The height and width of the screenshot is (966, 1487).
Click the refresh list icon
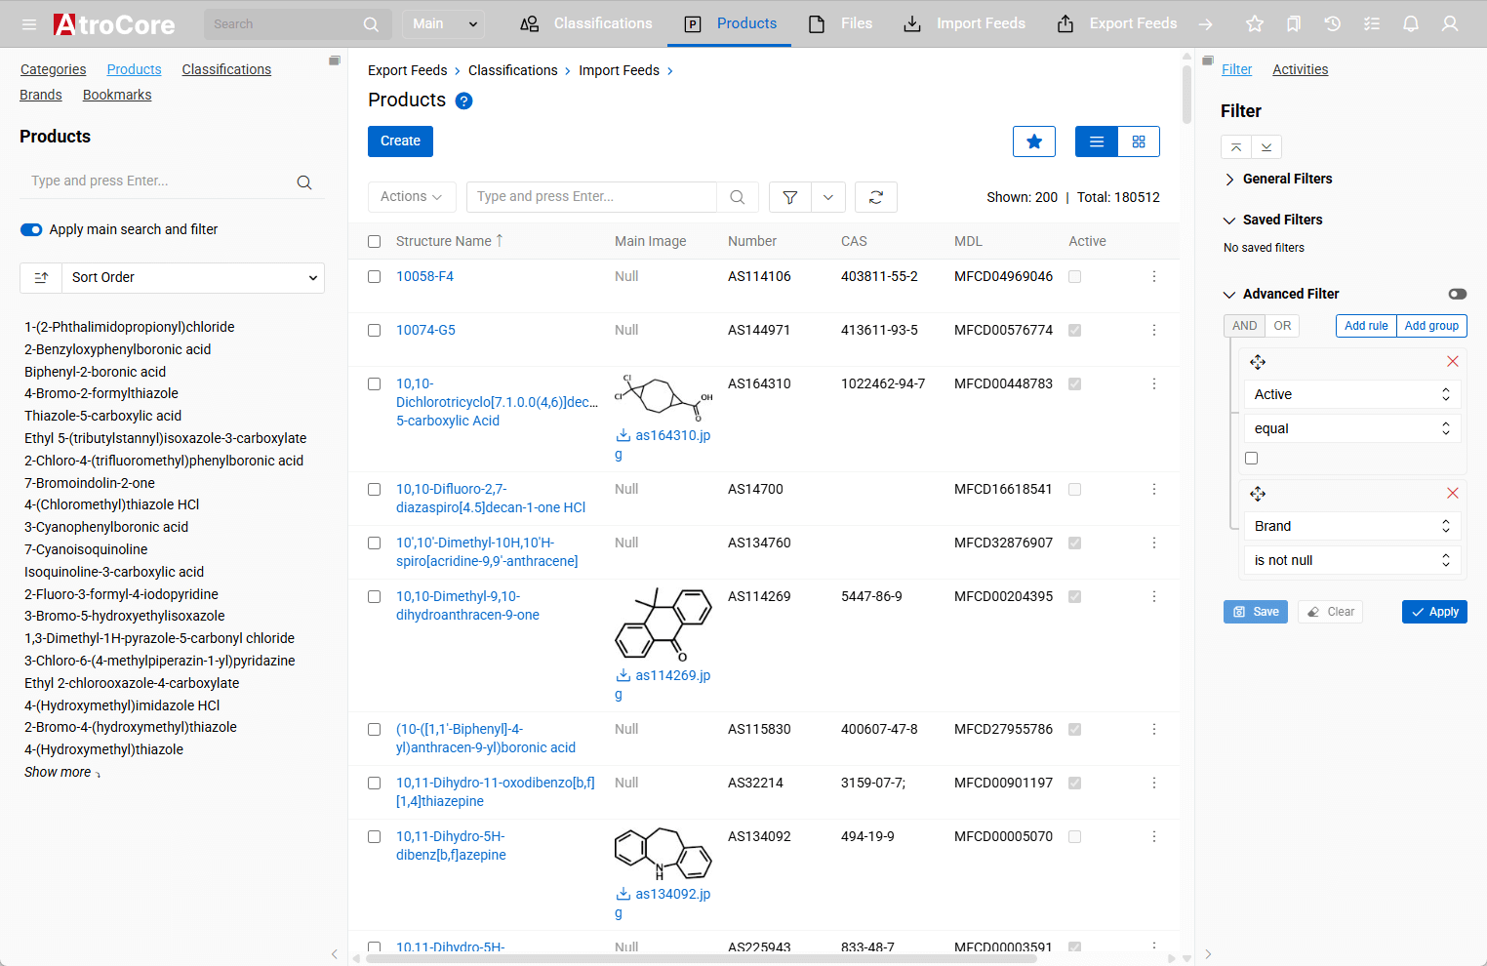coord(875,197)
